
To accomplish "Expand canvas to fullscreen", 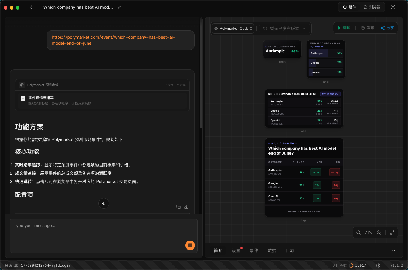I will [392, 232].
